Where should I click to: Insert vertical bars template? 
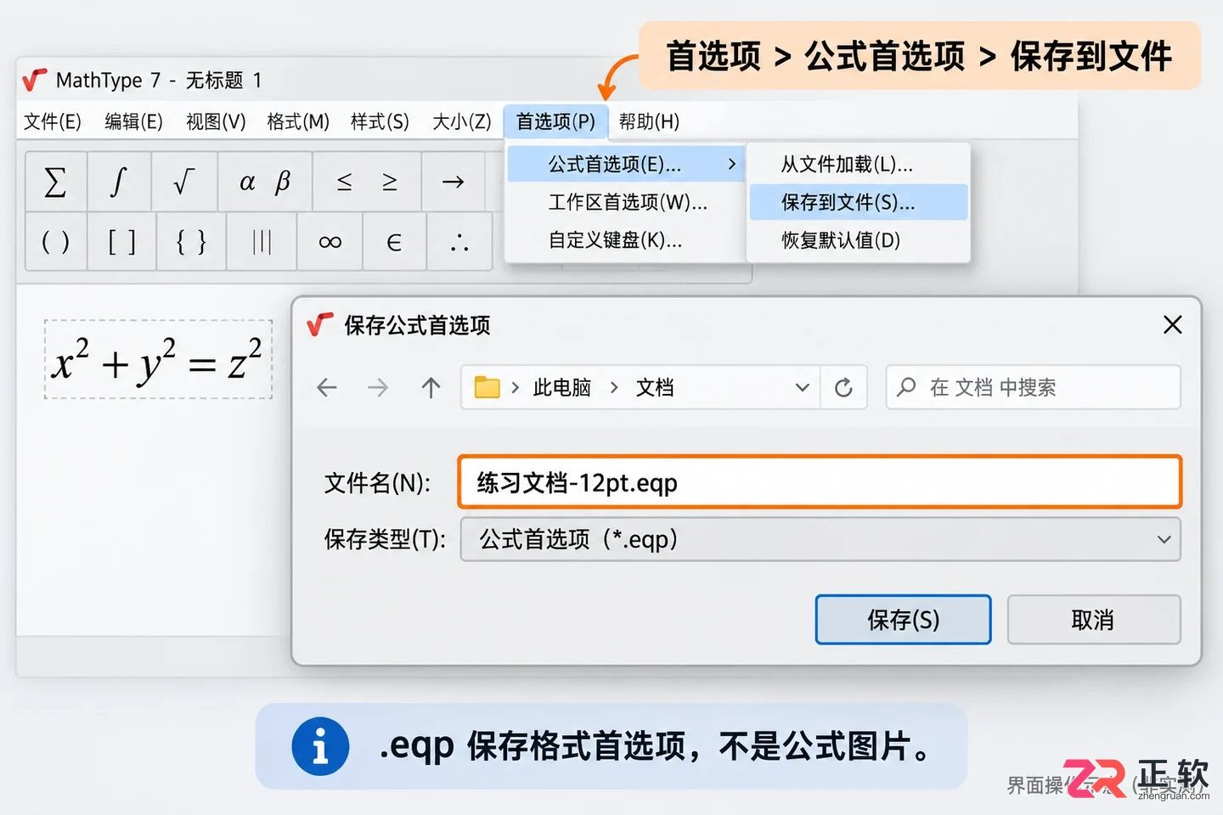coord(262,242)
